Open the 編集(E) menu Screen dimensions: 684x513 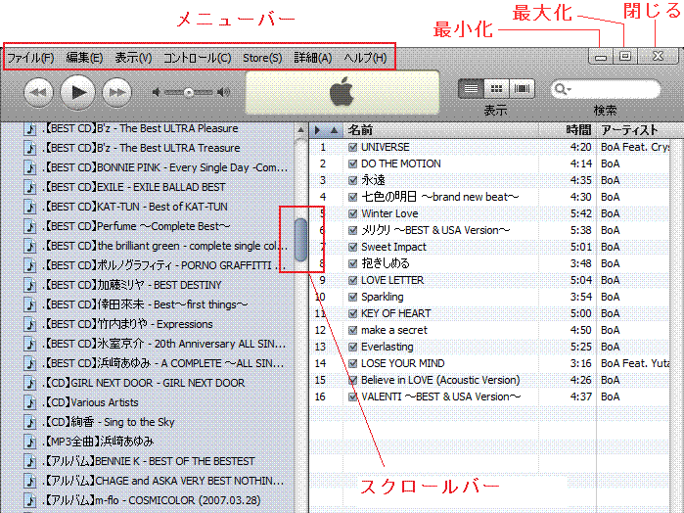[84, 58]
